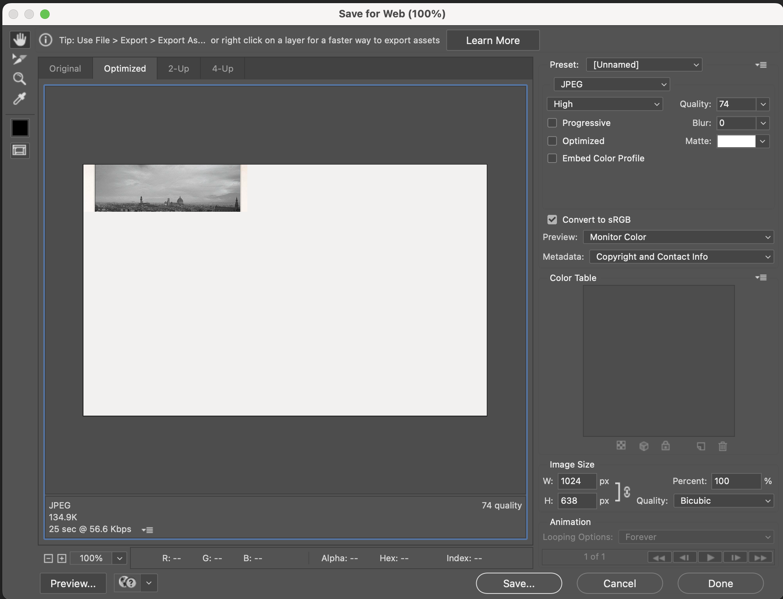Switch to the Original tab
The width and height of the screenshot is (783, 599).
pos(65,68)
